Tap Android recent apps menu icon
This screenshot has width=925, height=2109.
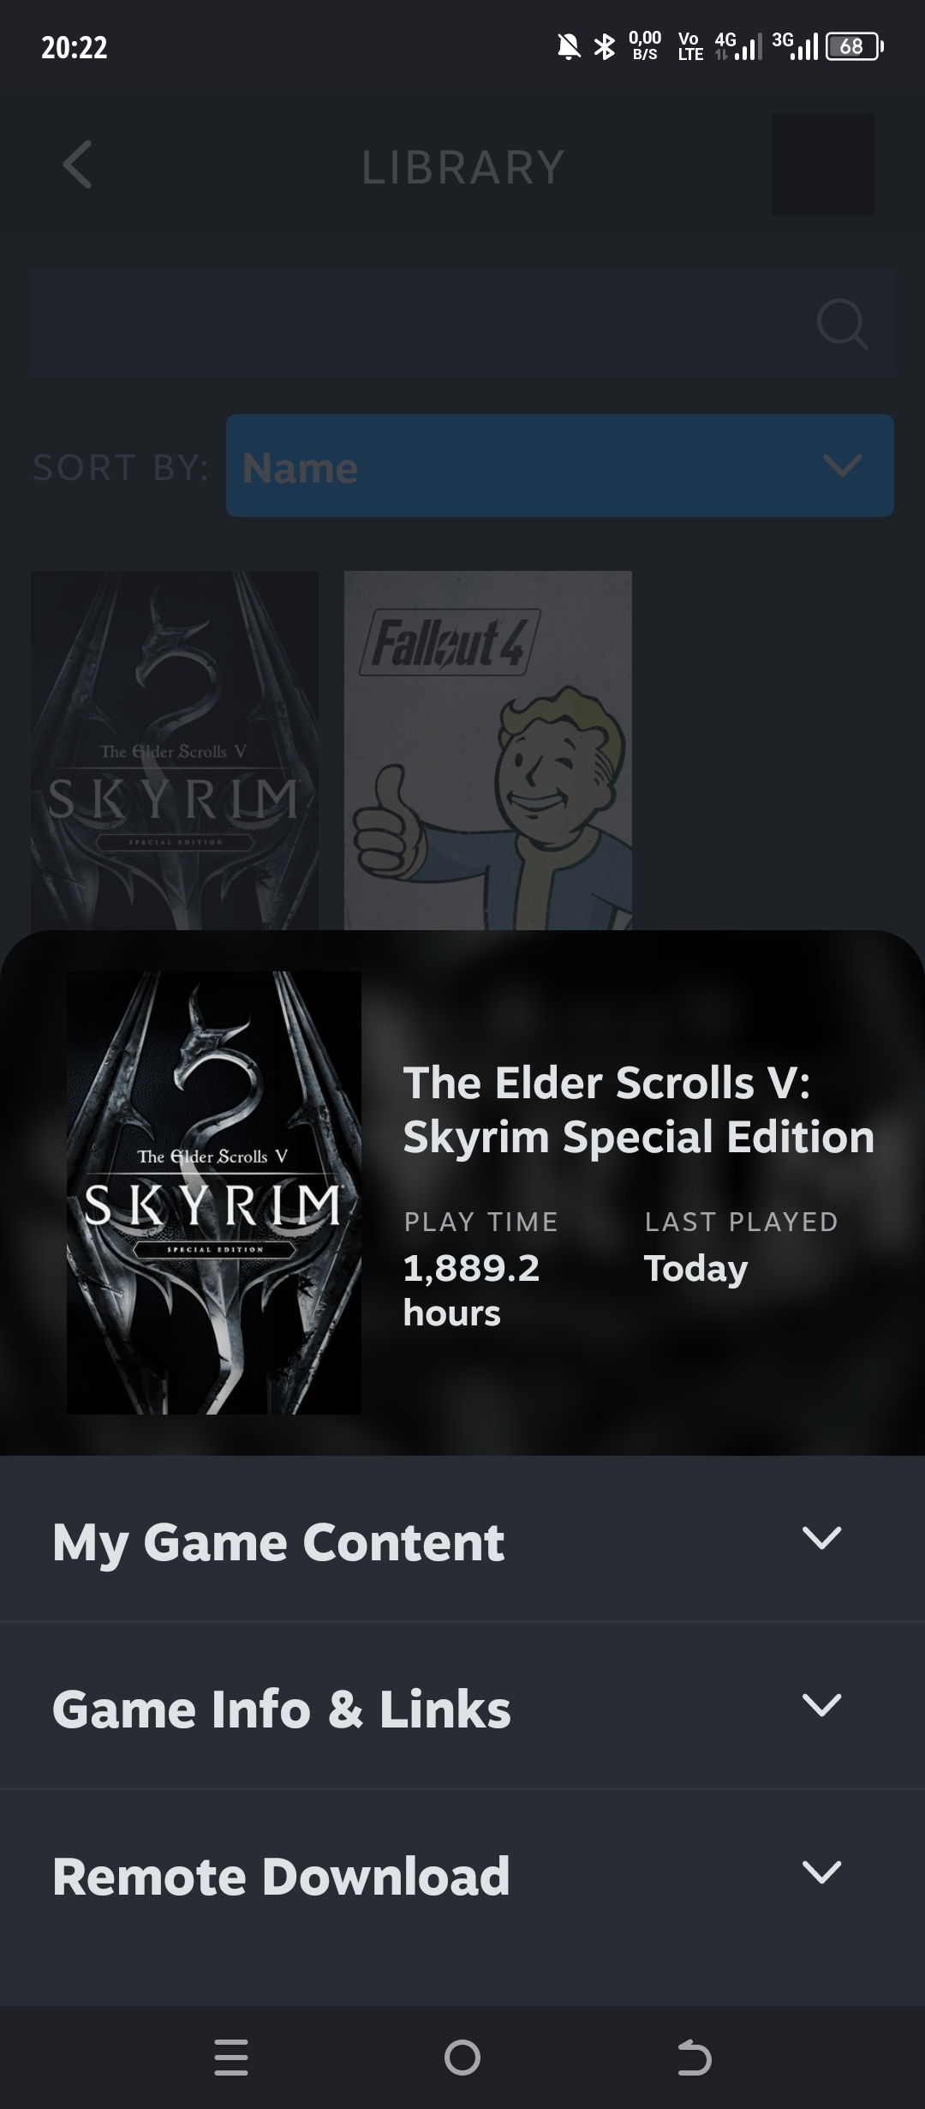tap(231, 2057)
